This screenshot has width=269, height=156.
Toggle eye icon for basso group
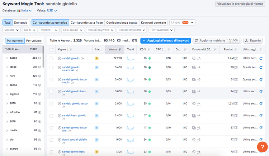(x=39, y=58)
